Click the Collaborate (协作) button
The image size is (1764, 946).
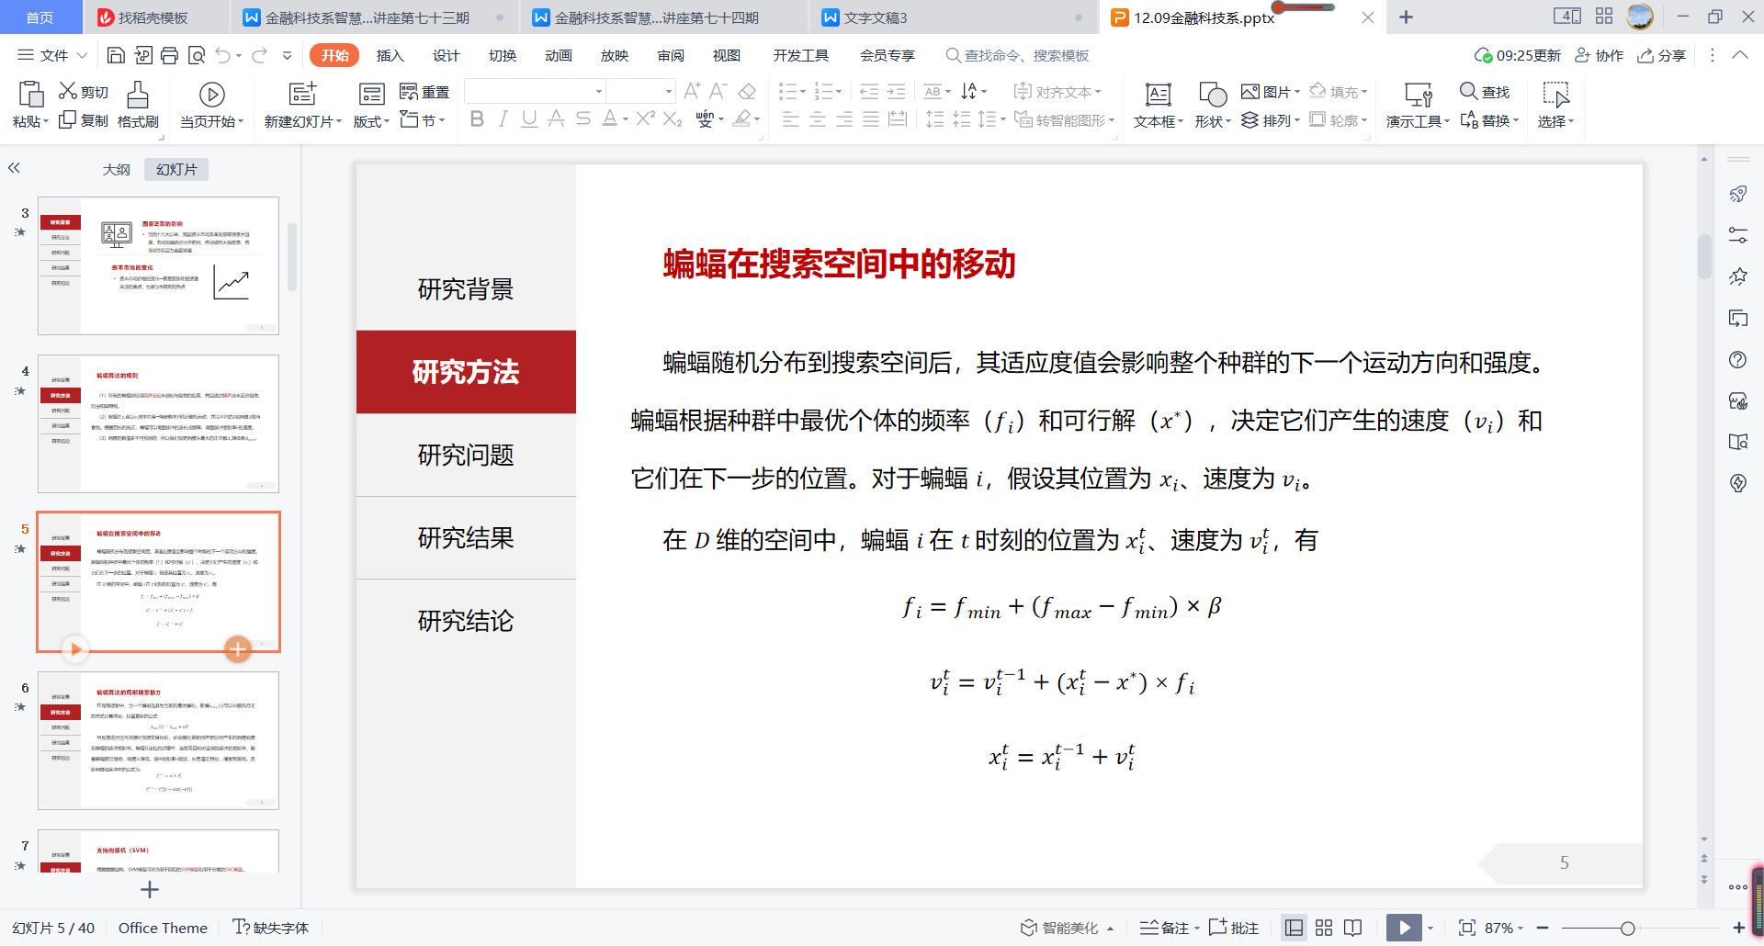click(x=1600, y=55)
